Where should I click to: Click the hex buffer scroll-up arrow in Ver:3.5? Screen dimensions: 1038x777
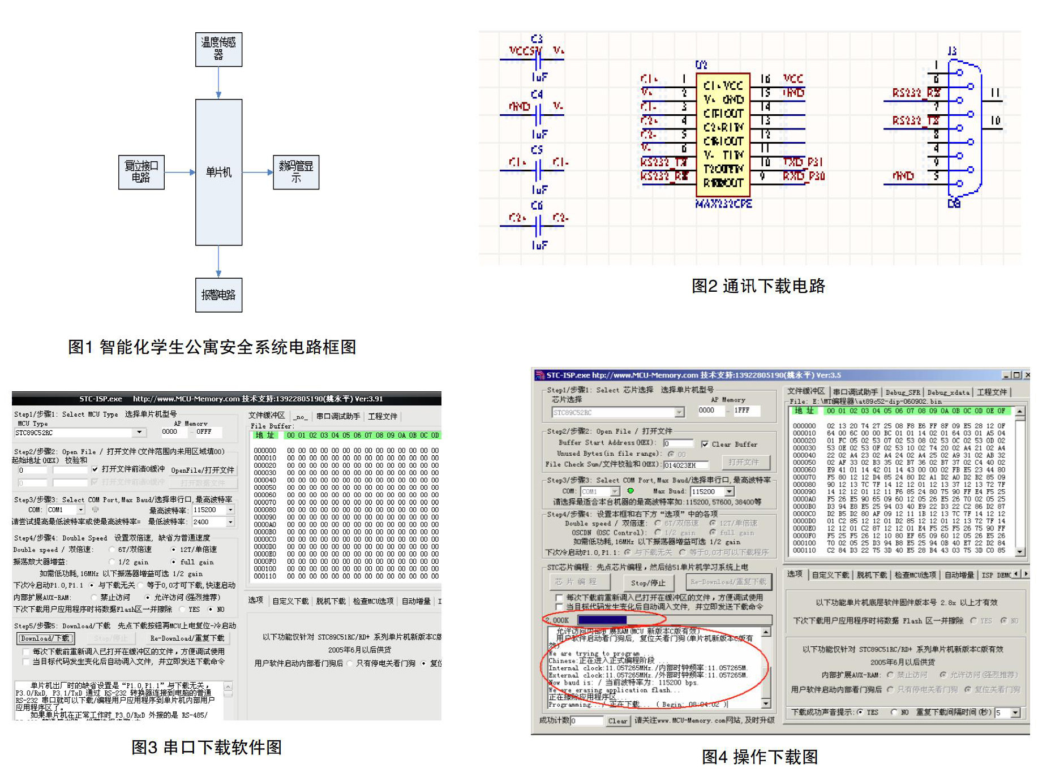click(1019, 412)
